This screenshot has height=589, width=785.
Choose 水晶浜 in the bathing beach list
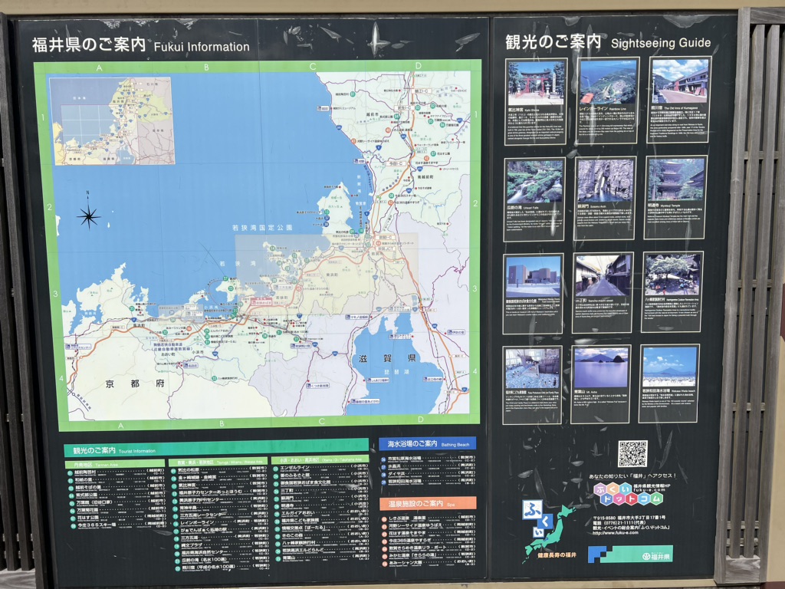tap(428, 467)
